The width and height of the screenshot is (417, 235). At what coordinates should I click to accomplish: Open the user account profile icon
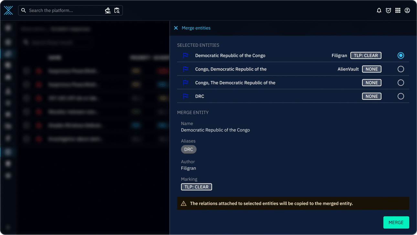tap(407, 10)
